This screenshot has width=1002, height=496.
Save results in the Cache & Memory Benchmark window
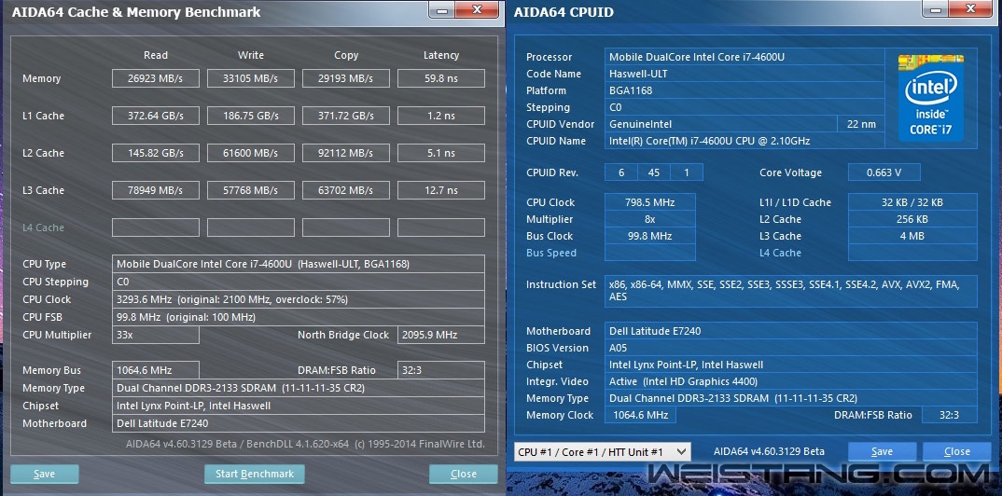pyautogui.click(x=45, y=474)
